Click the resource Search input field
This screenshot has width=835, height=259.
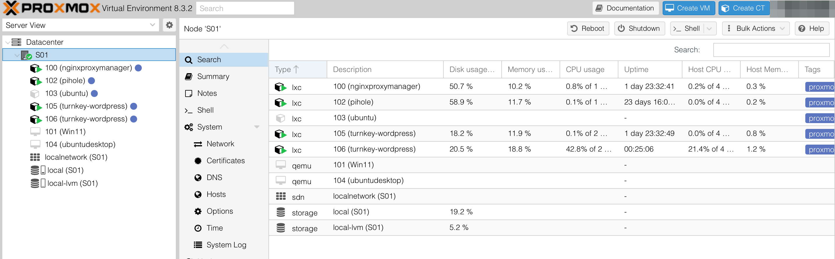pos(771,50)
